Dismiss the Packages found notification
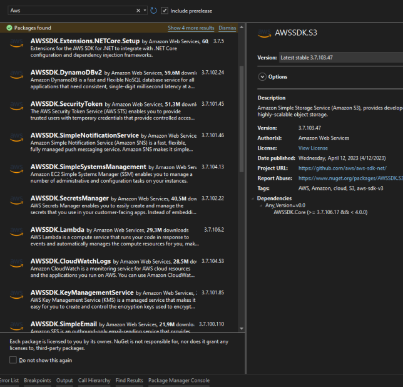The width and height of the screenshot is (403, 387). click(x=227, y=28)
